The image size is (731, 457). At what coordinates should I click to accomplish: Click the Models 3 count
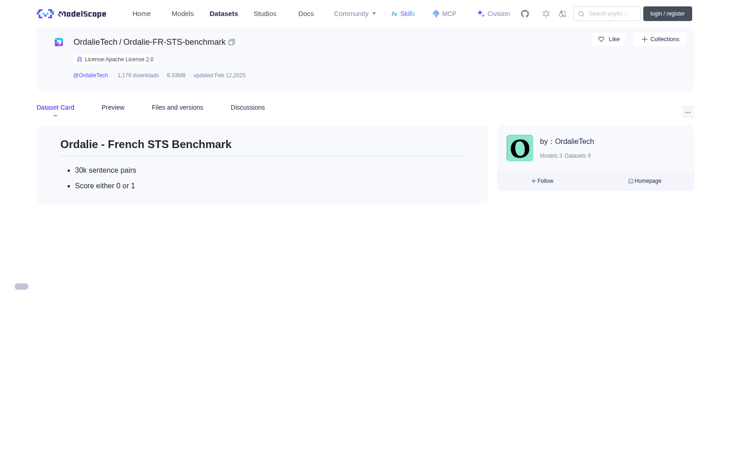pos(551,156)
